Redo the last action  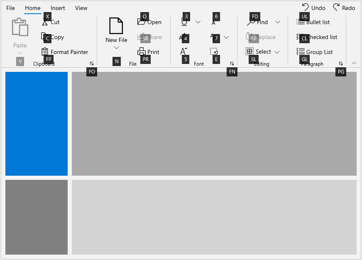tap(344, 7)
